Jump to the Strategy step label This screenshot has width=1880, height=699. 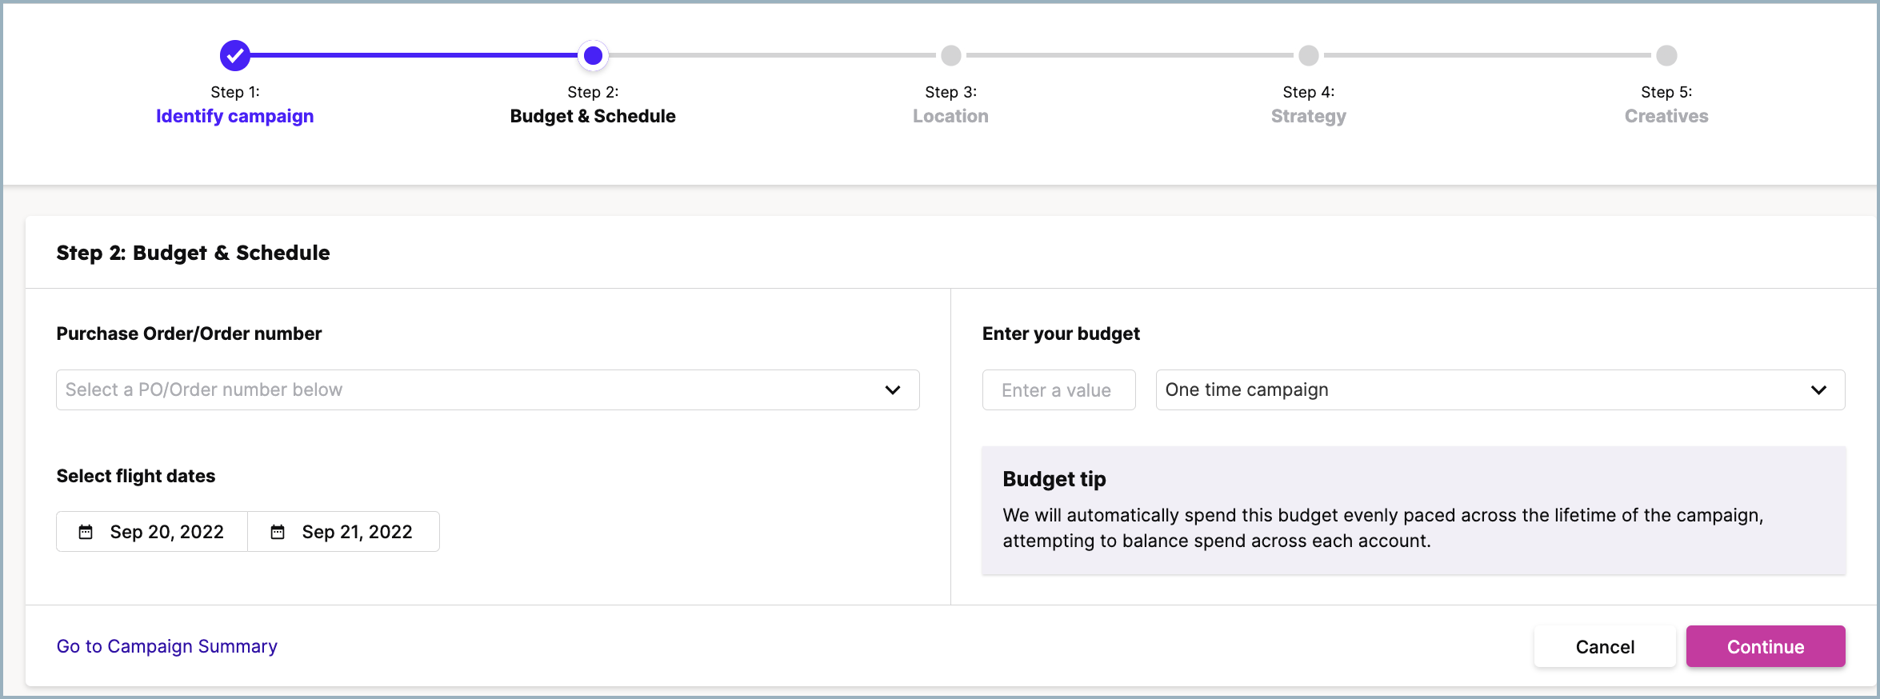pyautogui.click(x=1309, y=116)
